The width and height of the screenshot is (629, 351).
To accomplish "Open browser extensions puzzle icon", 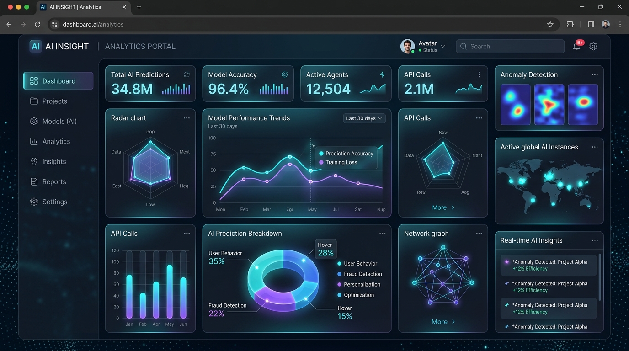I will tap(570, 24).
